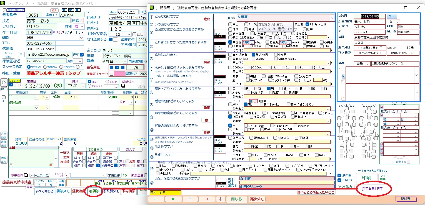The image size is (425, 205).
Task: Click the email address field
Action: [x=49, y=55]
